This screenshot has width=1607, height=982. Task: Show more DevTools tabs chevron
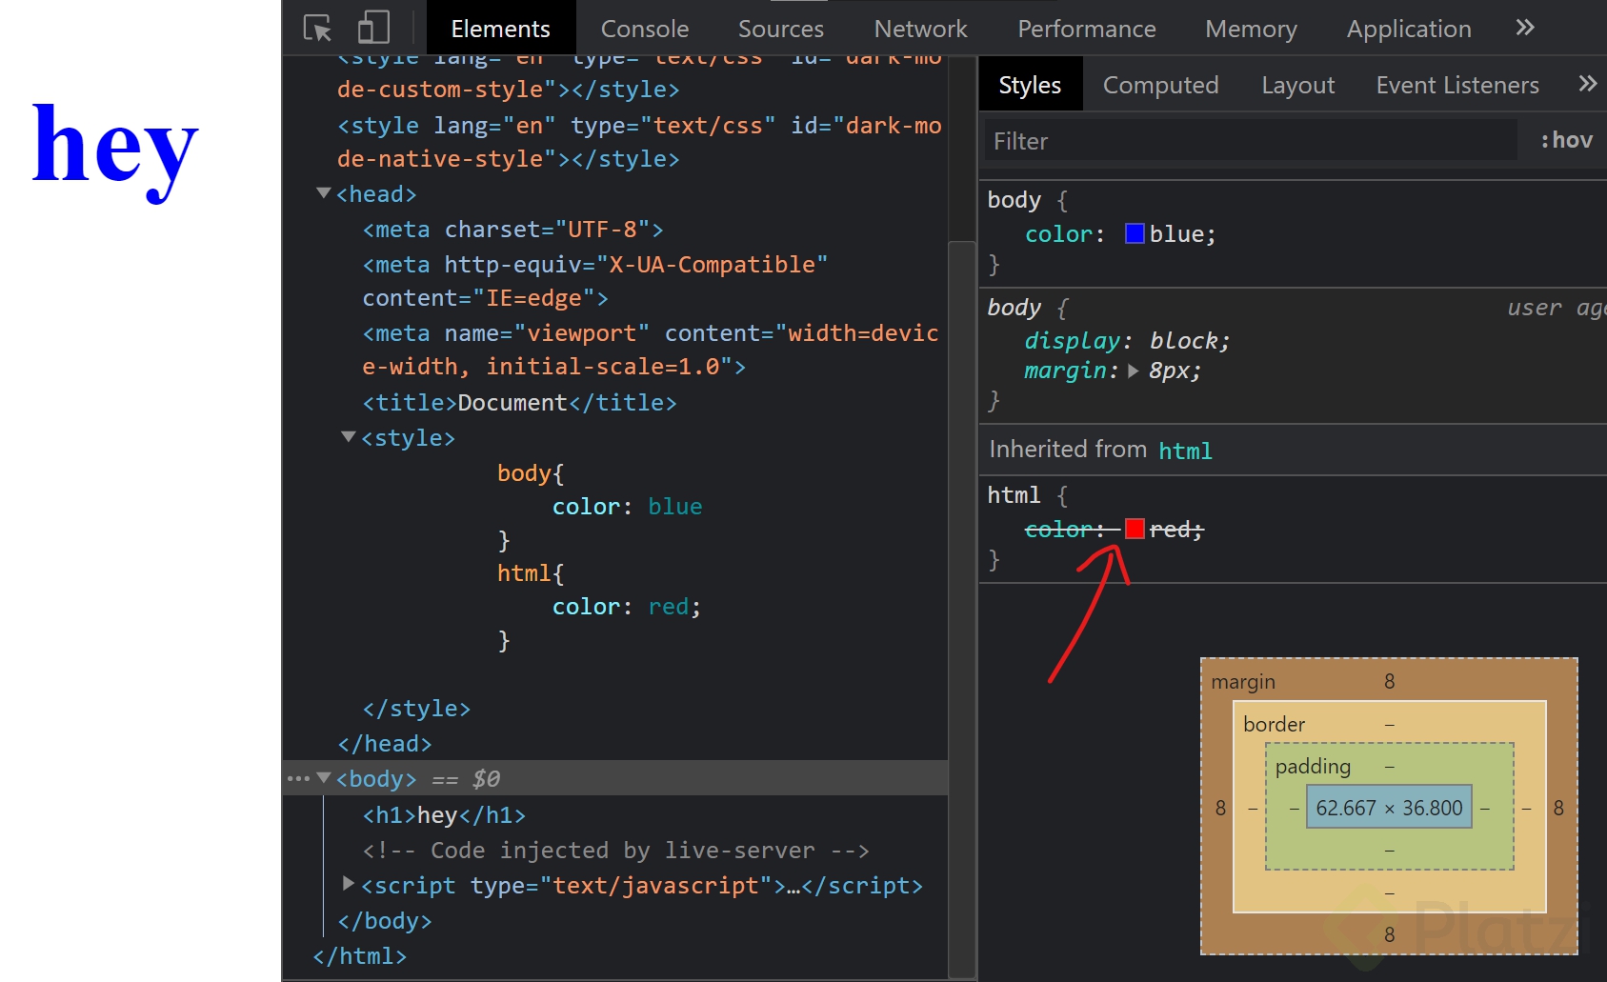point(1525,28)
